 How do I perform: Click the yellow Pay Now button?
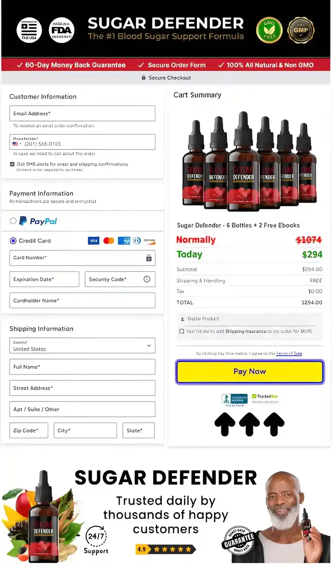pos(249,372)
